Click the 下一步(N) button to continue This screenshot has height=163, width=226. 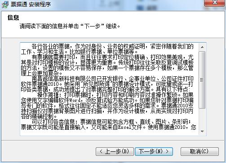(154, 151)
